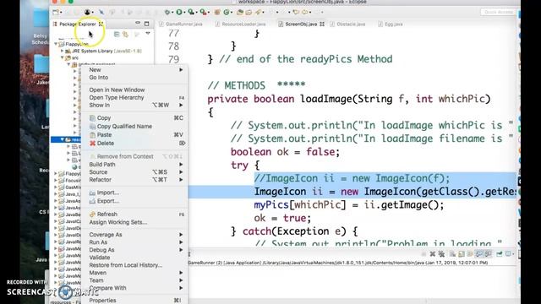Click the New Java Package icon
Viewport: 541px width, 304px height.
pos(217,12)
